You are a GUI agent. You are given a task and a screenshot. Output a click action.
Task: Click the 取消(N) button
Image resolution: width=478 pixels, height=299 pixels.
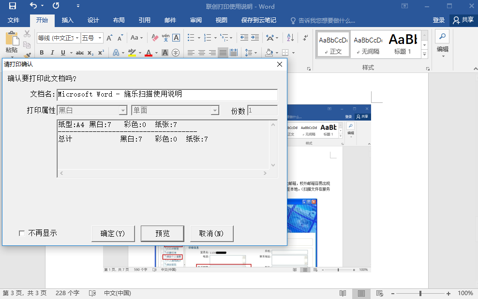click(x=211, y=233)
